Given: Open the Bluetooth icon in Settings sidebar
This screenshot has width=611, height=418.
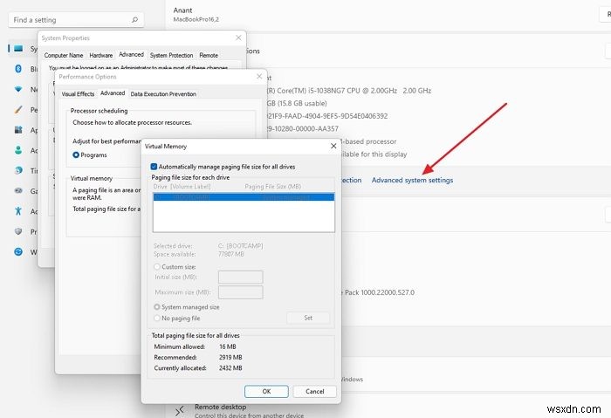Looking at the screenshot, I should pyautogui.click(x=18, y=69).
